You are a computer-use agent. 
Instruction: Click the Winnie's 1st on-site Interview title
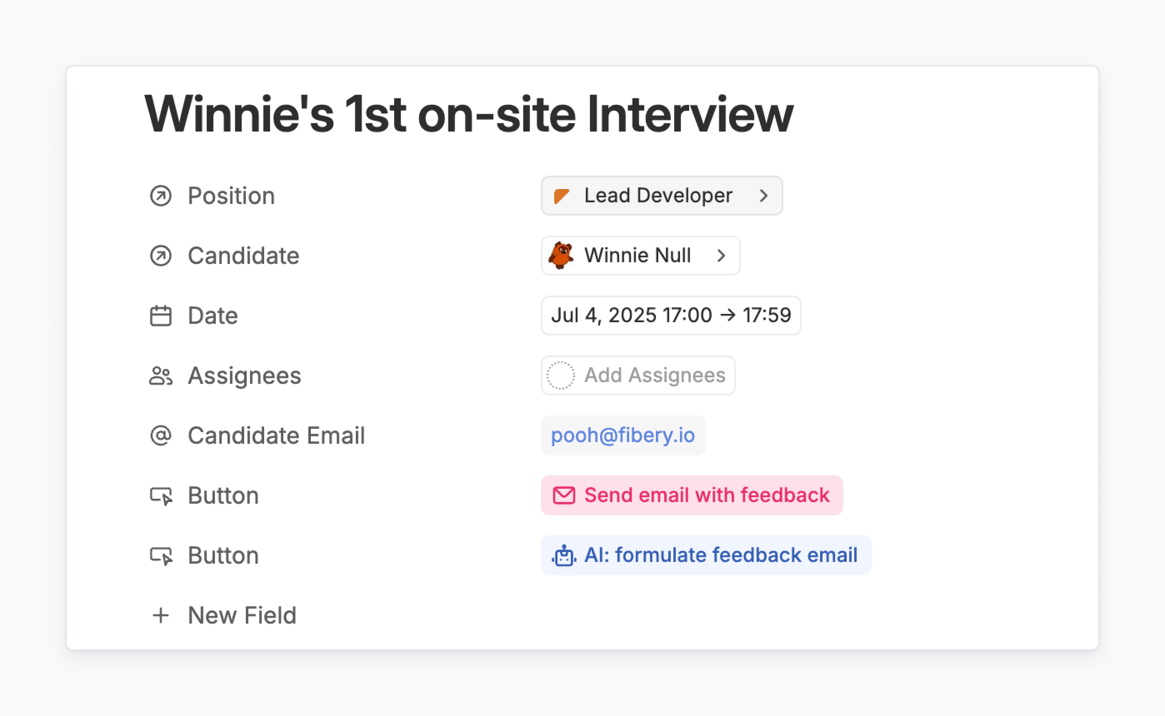point(468,115)
